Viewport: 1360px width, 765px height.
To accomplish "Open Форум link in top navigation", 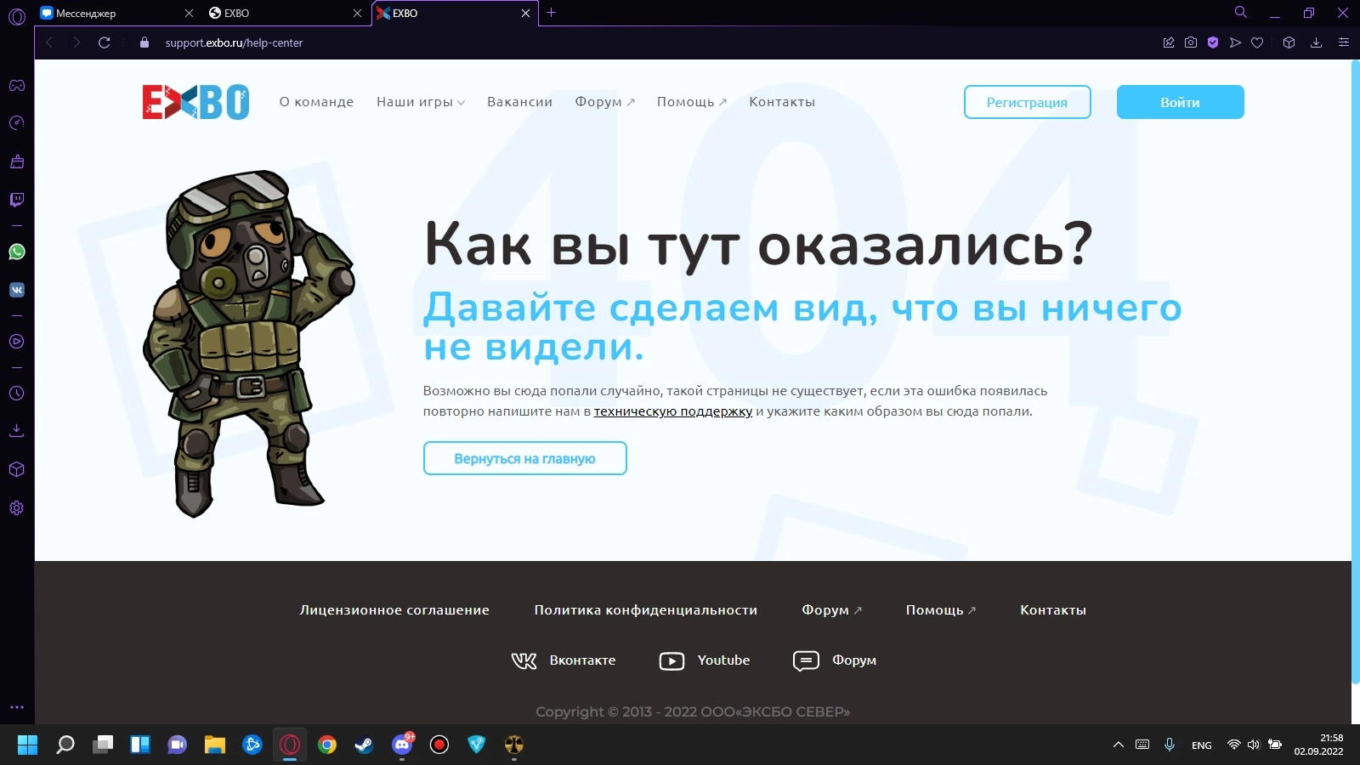I will pyautogui.click(x=604, y=102).
